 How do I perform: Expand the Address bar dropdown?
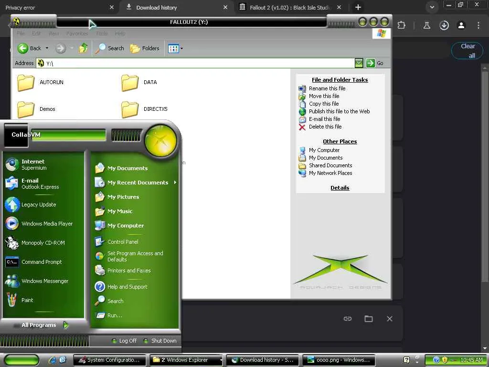click(x=359, y=63)
